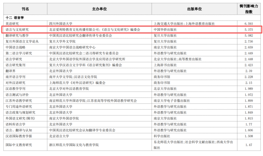Select journal name 语言学研究

14,59
